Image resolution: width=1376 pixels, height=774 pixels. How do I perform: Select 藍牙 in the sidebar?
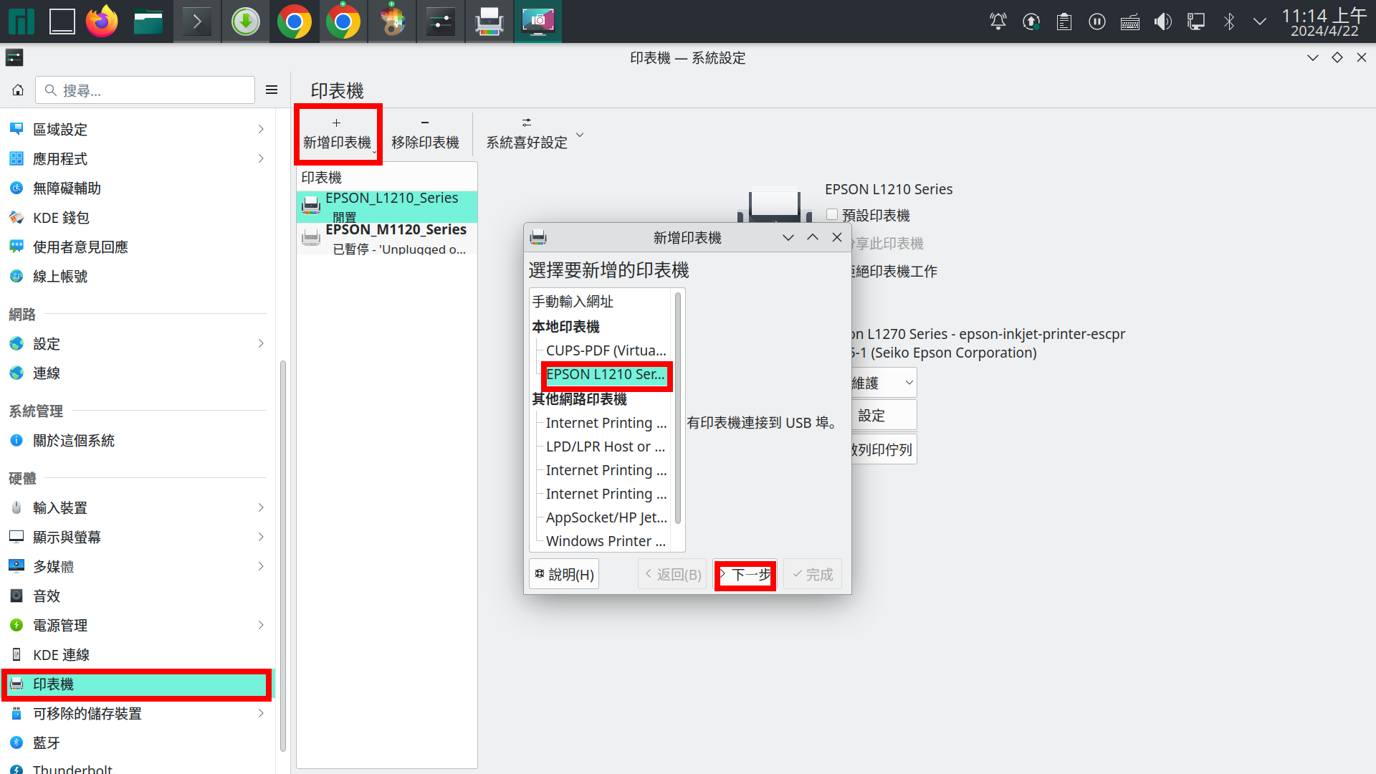(x=47, y=743)
